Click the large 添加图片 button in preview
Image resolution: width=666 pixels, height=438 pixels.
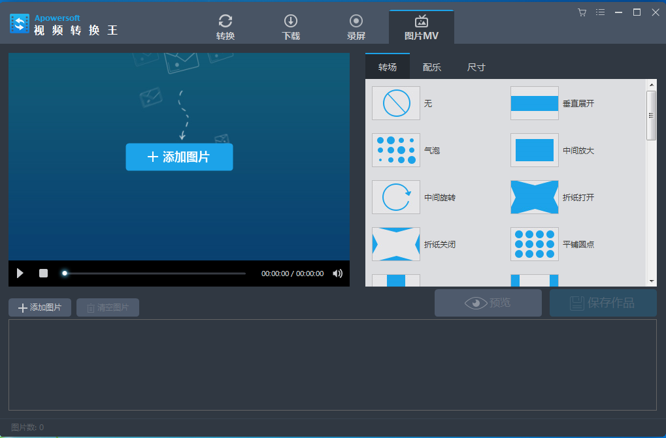tap(179, 157)
